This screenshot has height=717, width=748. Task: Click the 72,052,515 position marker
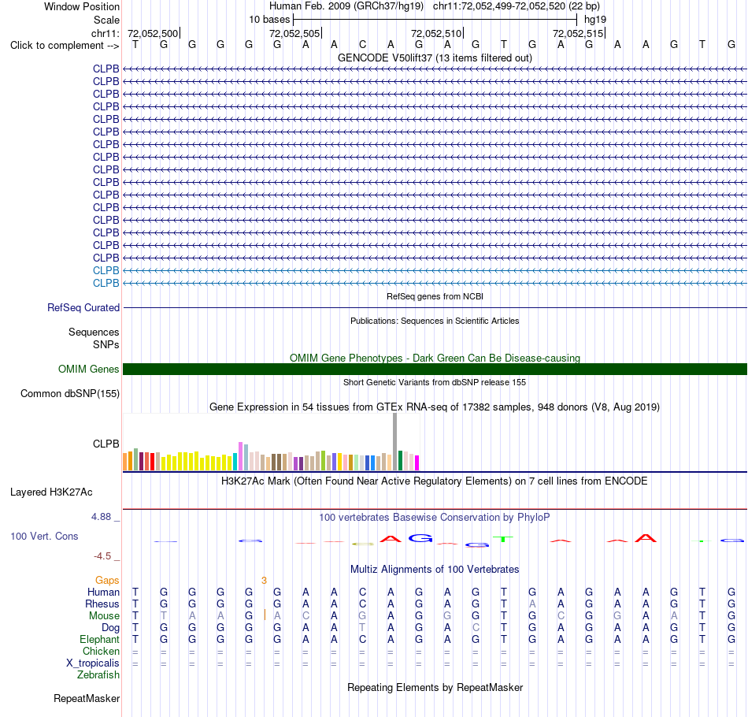coord(578,33)
